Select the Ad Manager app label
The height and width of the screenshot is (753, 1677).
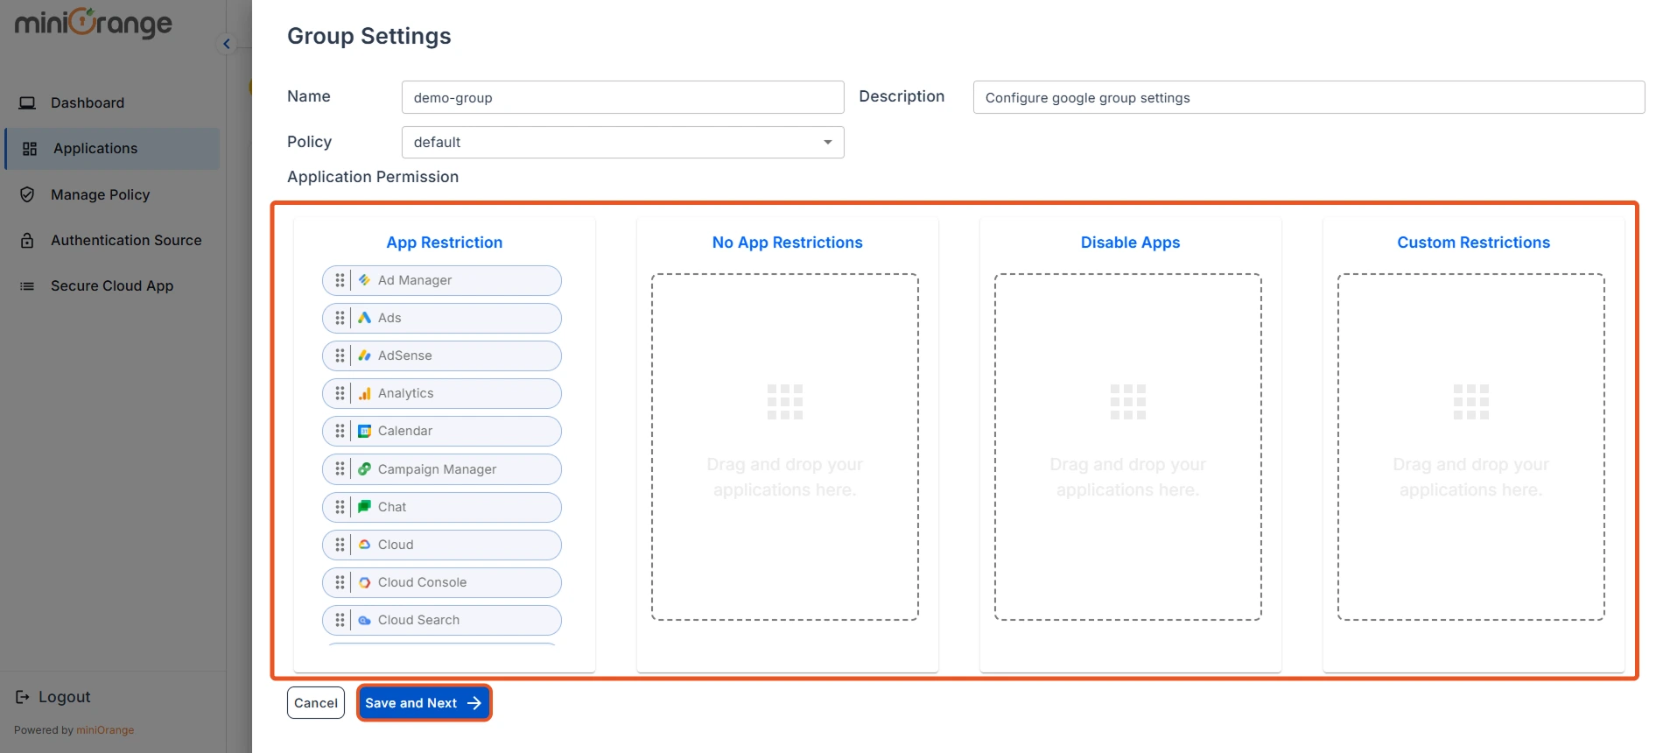415,280
